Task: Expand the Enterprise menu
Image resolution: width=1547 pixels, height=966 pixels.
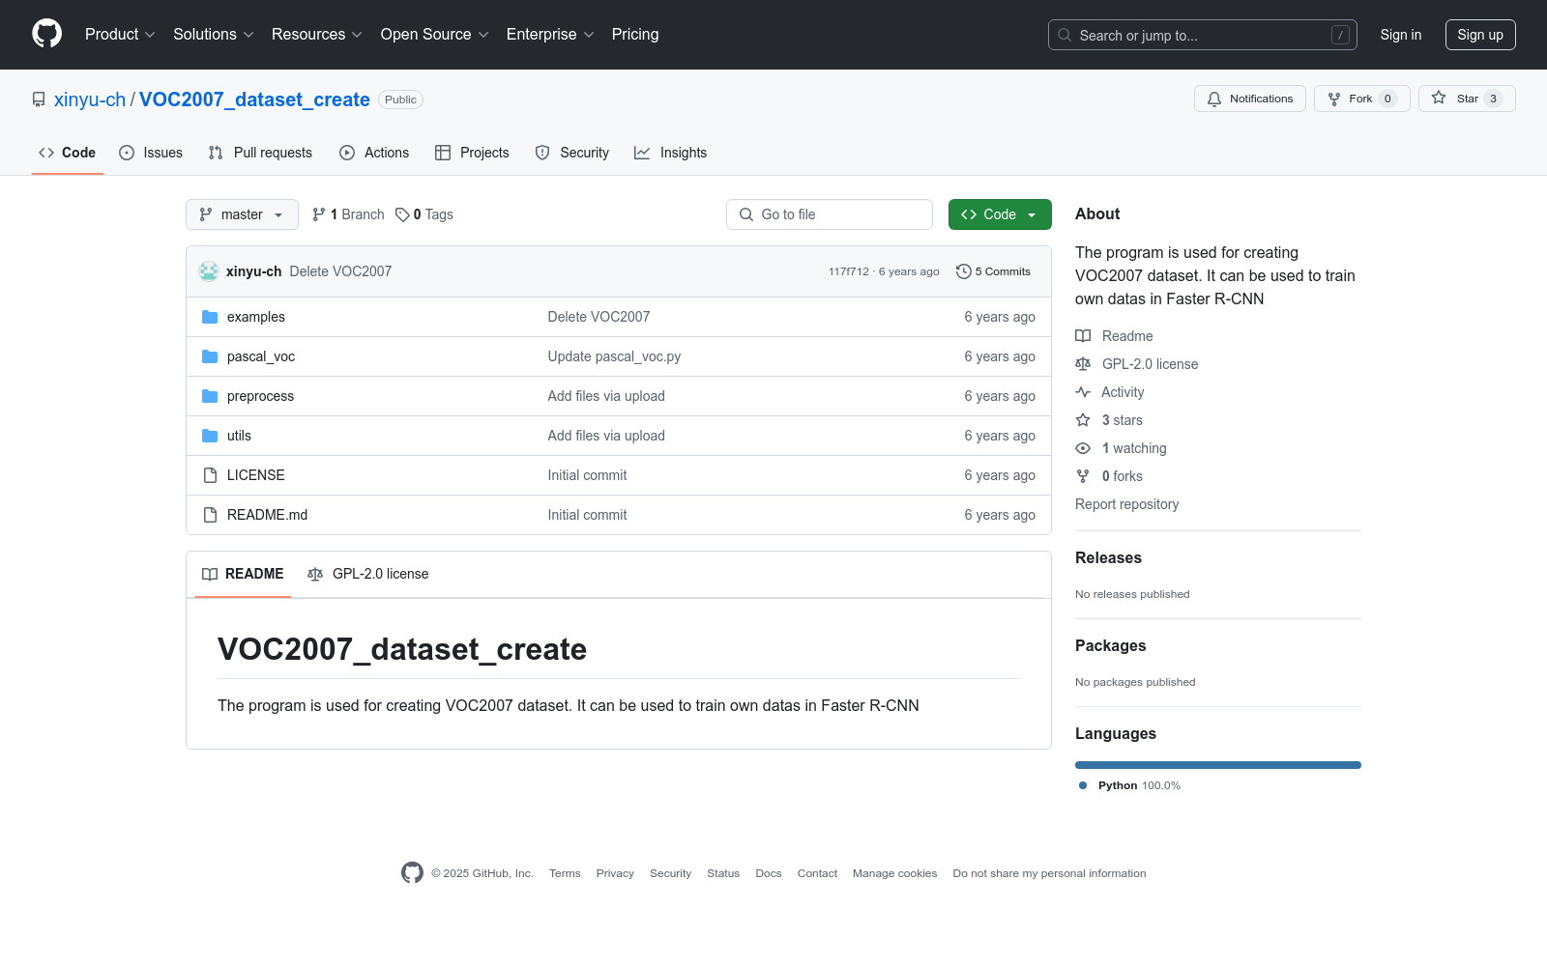Action: click(550, 34)
